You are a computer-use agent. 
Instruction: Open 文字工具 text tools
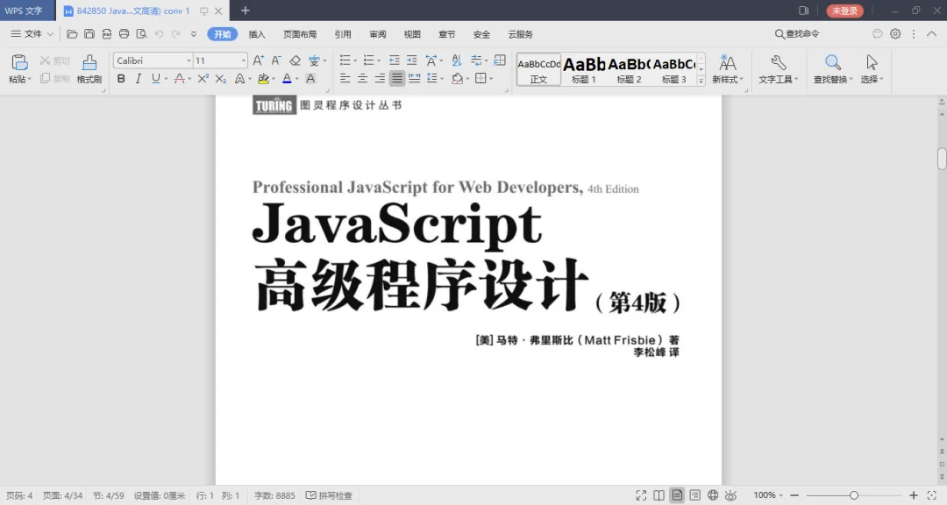pos(778,69)
